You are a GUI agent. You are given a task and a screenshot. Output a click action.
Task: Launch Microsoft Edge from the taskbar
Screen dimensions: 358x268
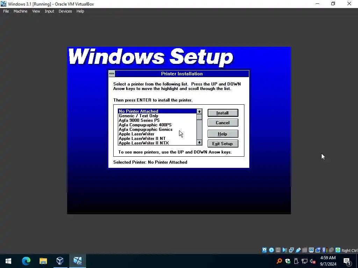(x=26, y=261)
